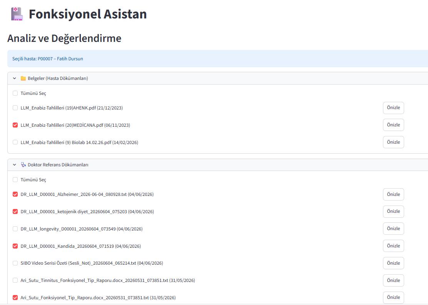428x305 pixels.
Task: Open Önizle for the (20)MEDİCANA.pdf file
Action: click(x=393, y=125)
